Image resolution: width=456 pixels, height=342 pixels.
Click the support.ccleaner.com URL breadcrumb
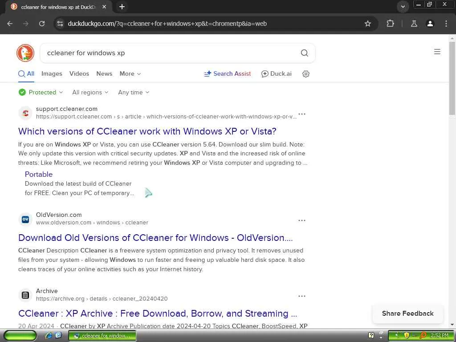coord(166,117)
